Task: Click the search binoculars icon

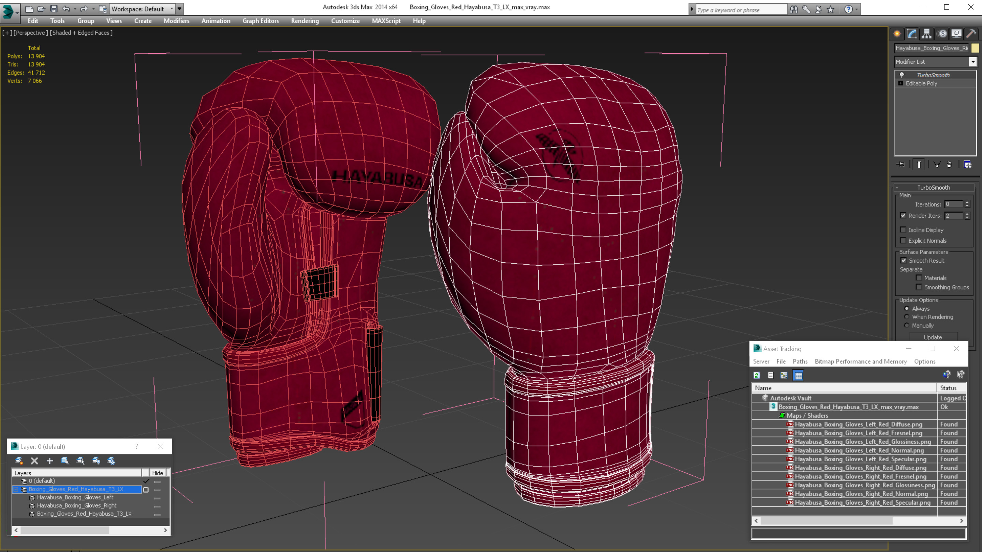Action: point(794,10)
